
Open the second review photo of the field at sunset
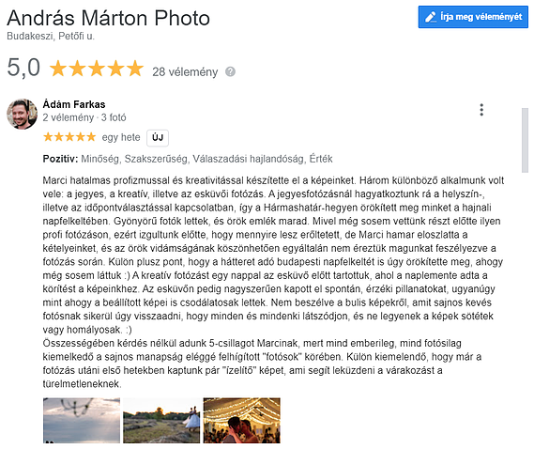pos(161,421)
